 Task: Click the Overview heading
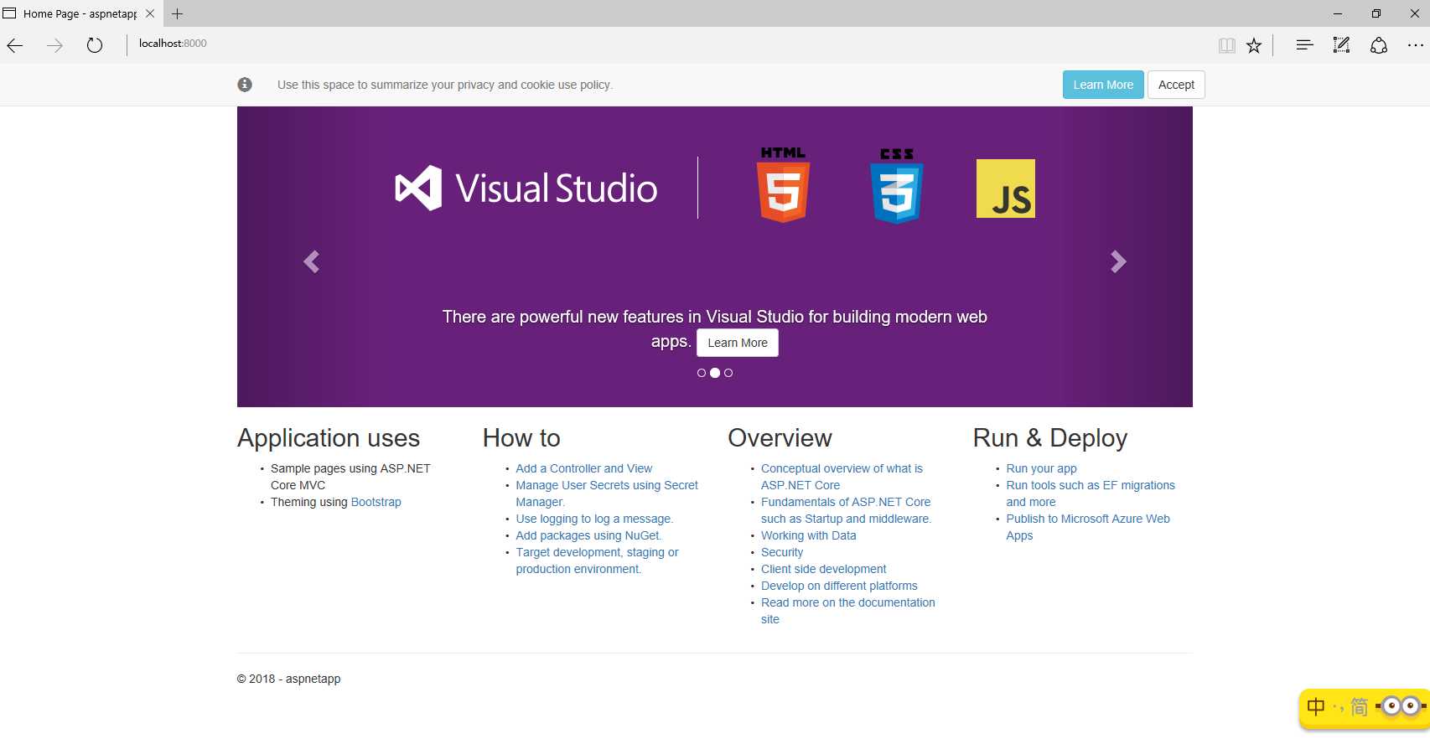780,438
